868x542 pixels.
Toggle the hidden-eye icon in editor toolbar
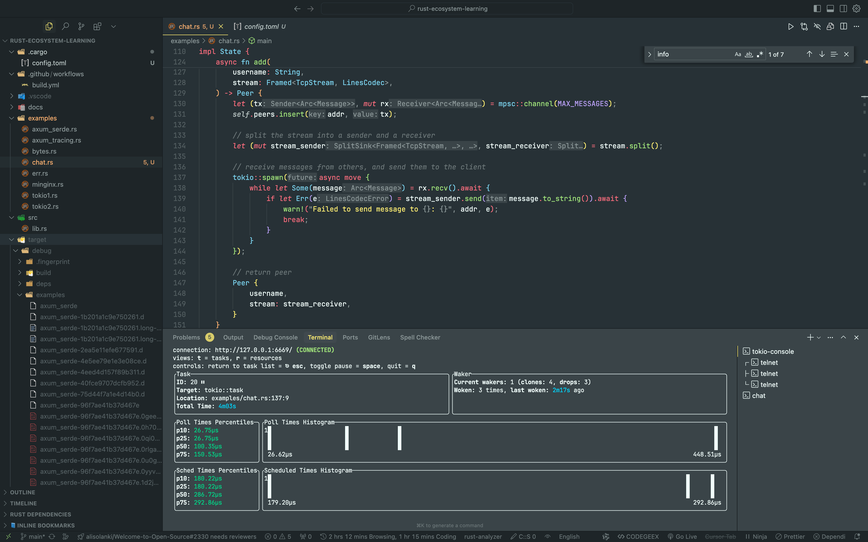click(817, 27)
